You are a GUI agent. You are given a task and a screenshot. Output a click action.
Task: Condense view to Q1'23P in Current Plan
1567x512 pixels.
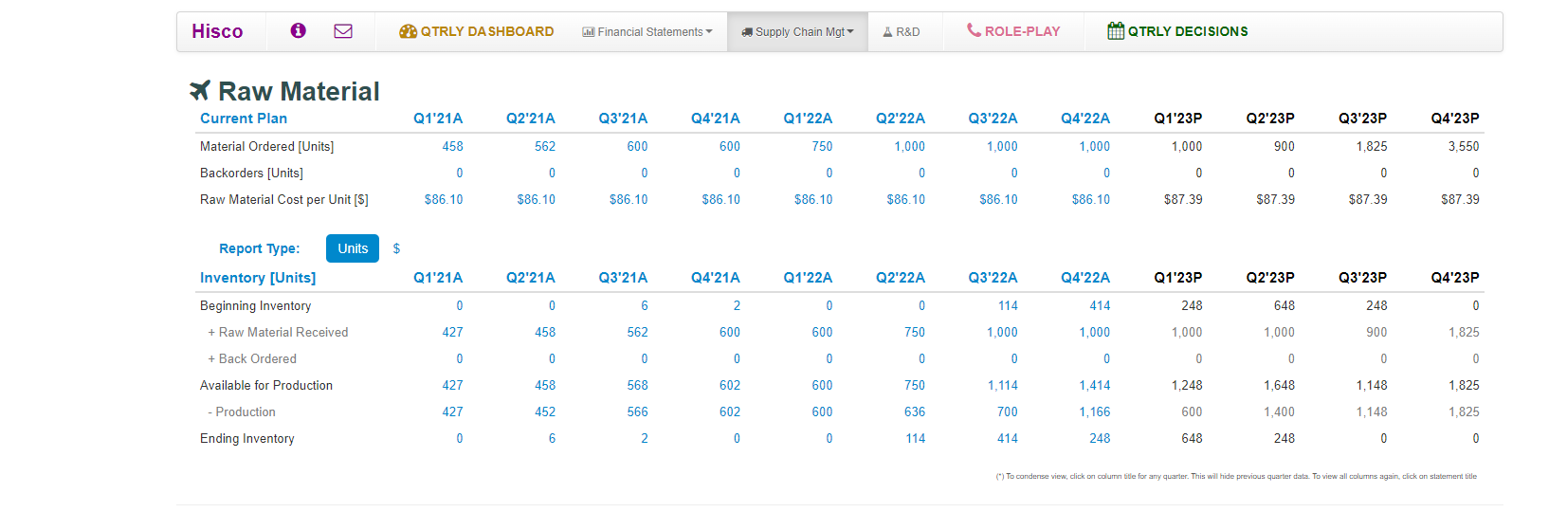click(x=1177, y=119)
